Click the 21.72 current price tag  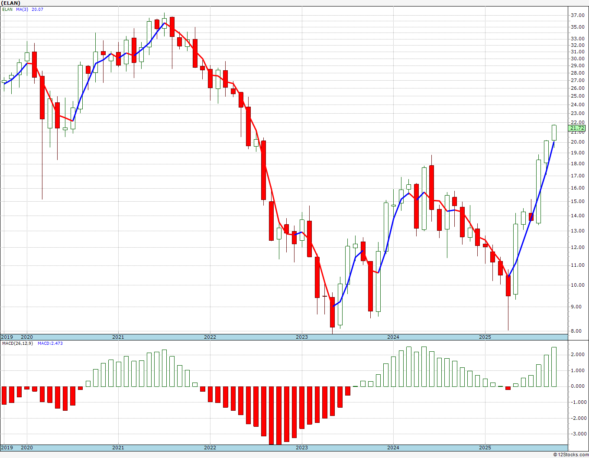pos(577,128)
